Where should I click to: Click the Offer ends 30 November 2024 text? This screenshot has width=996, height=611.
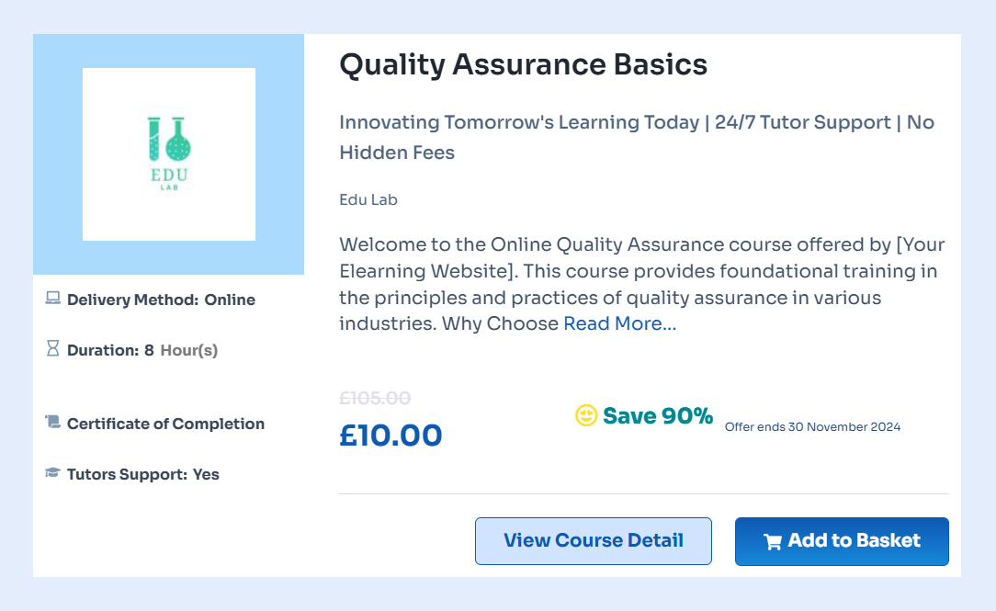[812, 426]
